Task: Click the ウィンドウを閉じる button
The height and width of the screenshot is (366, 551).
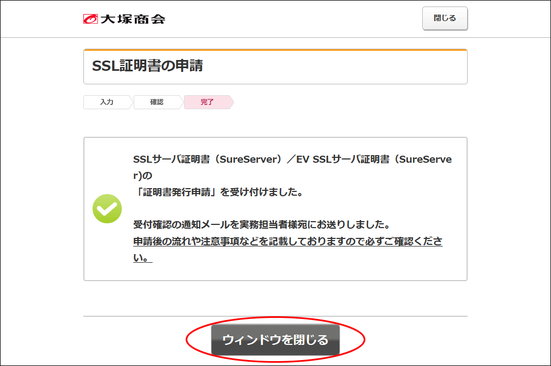Action: coord(275,340)
